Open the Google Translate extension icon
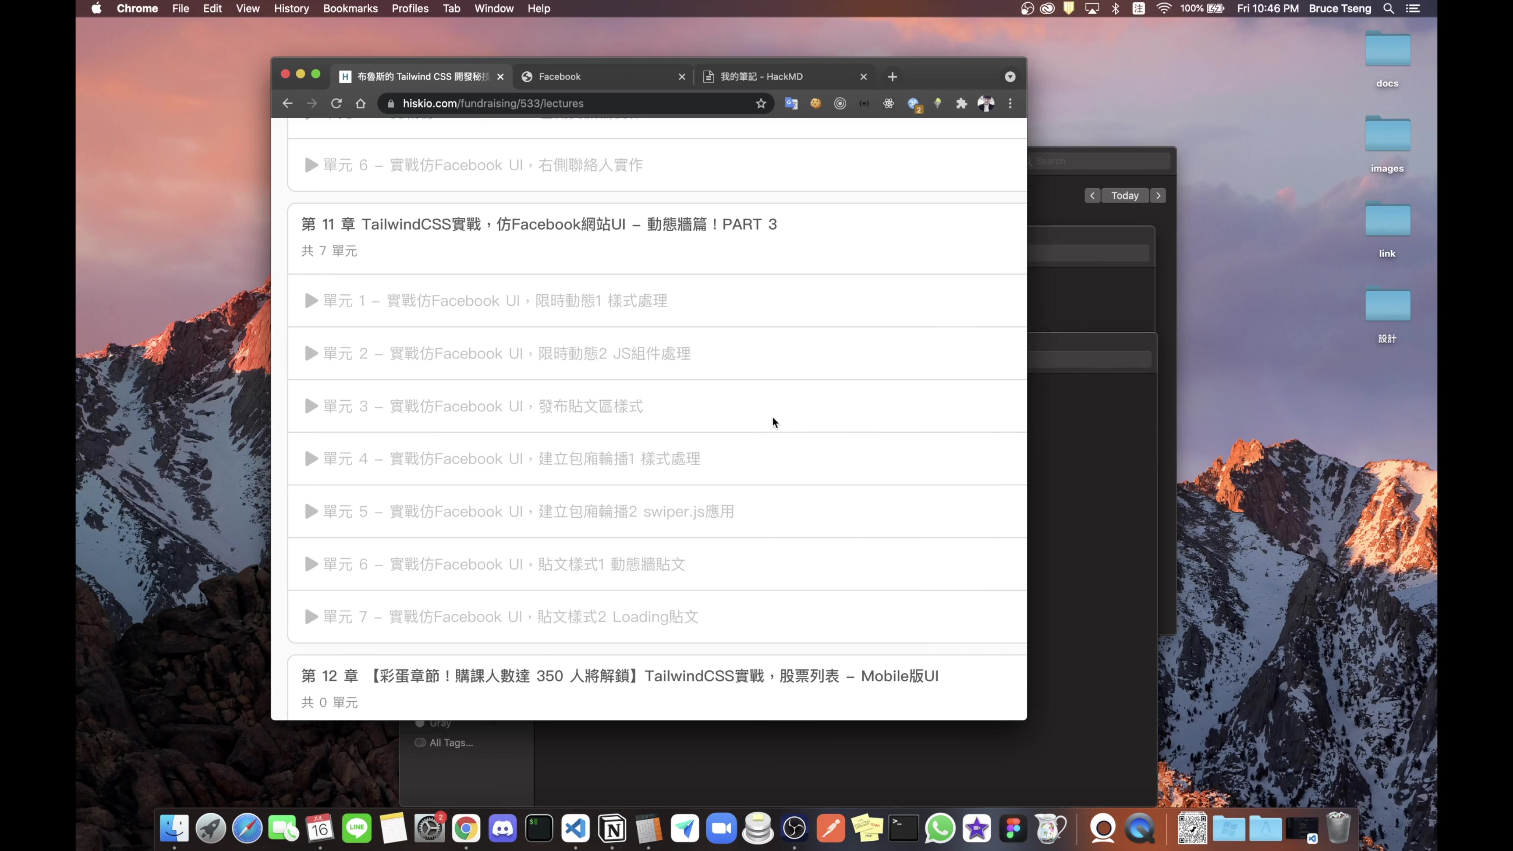 coord(791,104)
